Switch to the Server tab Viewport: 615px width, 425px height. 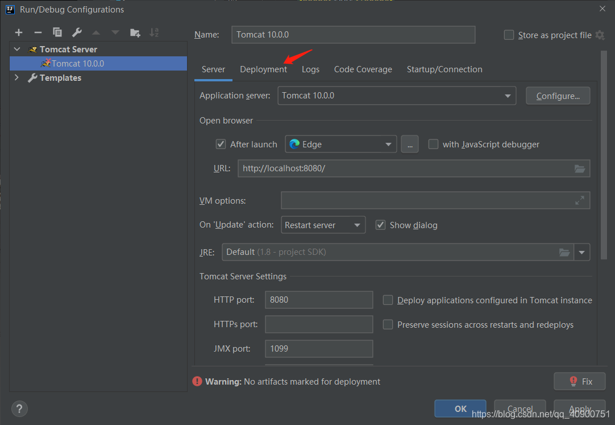tap(213, 69)
